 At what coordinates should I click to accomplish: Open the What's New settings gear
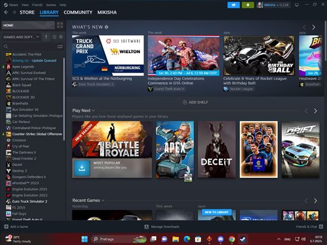[107, 27]
